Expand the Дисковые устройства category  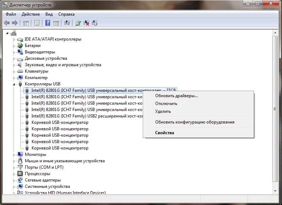(x=14, y=59)
